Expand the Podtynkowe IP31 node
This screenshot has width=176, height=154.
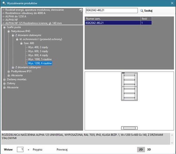9,71
